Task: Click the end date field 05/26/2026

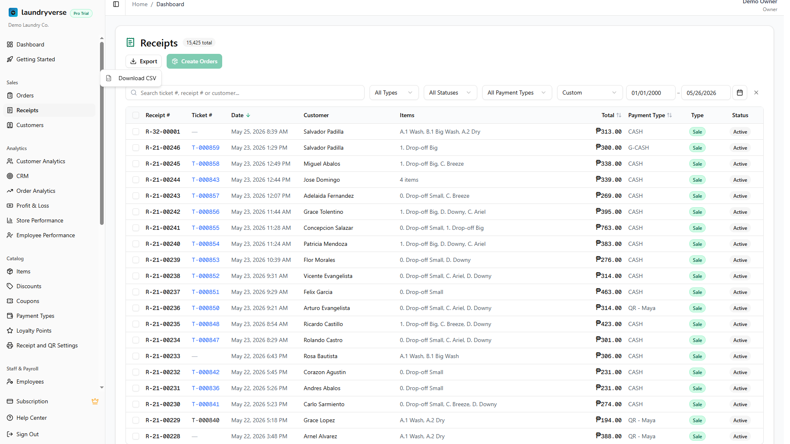Action: (706, 92)
